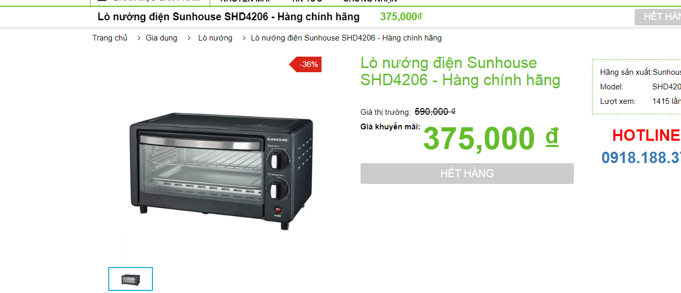Click the main Sunhouse oven product image
The width and height of the screenshot is (681, 293).
coord(221,170)
